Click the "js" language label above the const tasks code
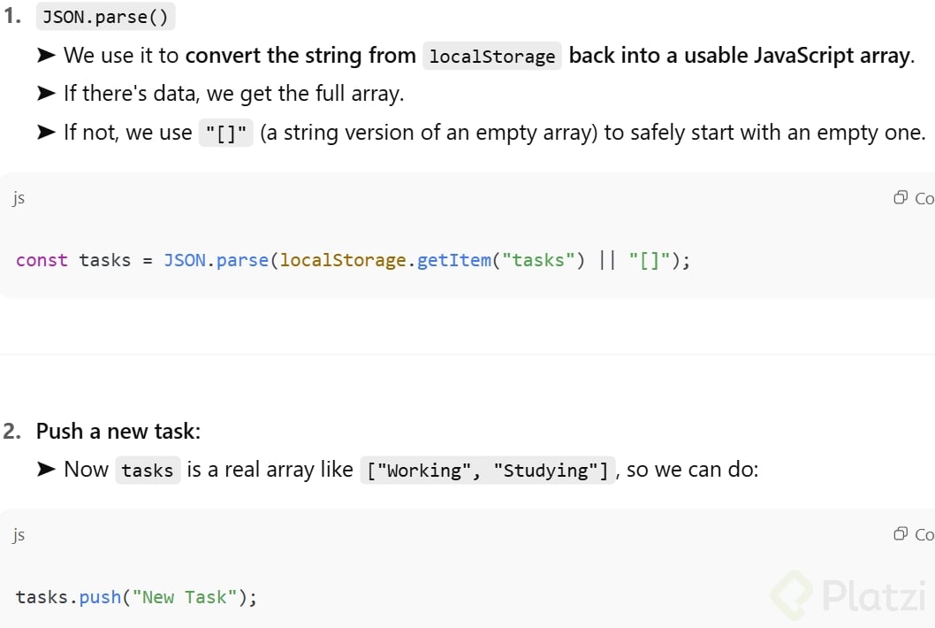935x628 pixels. 19,198
